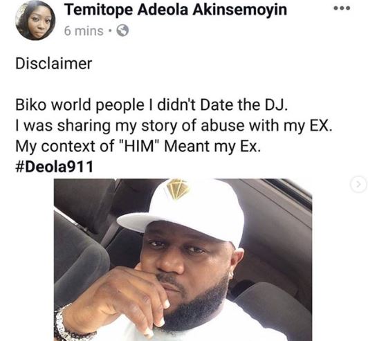The image size is (368, 341).
Task: Click the white cap brim in photo
Action: (x=150, y=222)
